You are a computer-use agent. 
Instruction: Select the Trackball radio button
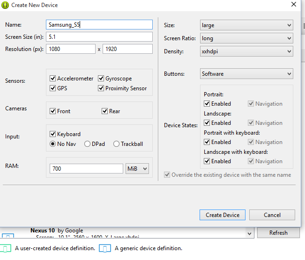tap(116, 144)
